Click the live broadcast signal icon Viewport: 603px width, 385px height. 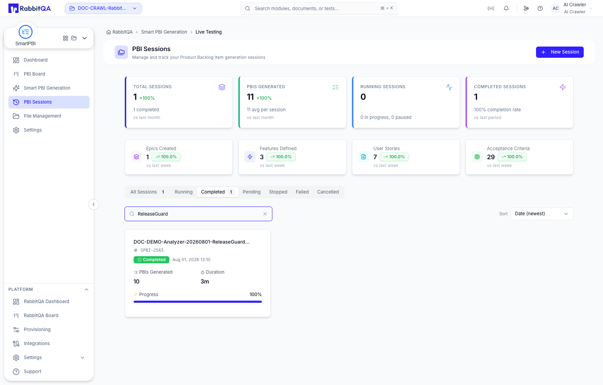pyautogui.click(x=491, y=8)
